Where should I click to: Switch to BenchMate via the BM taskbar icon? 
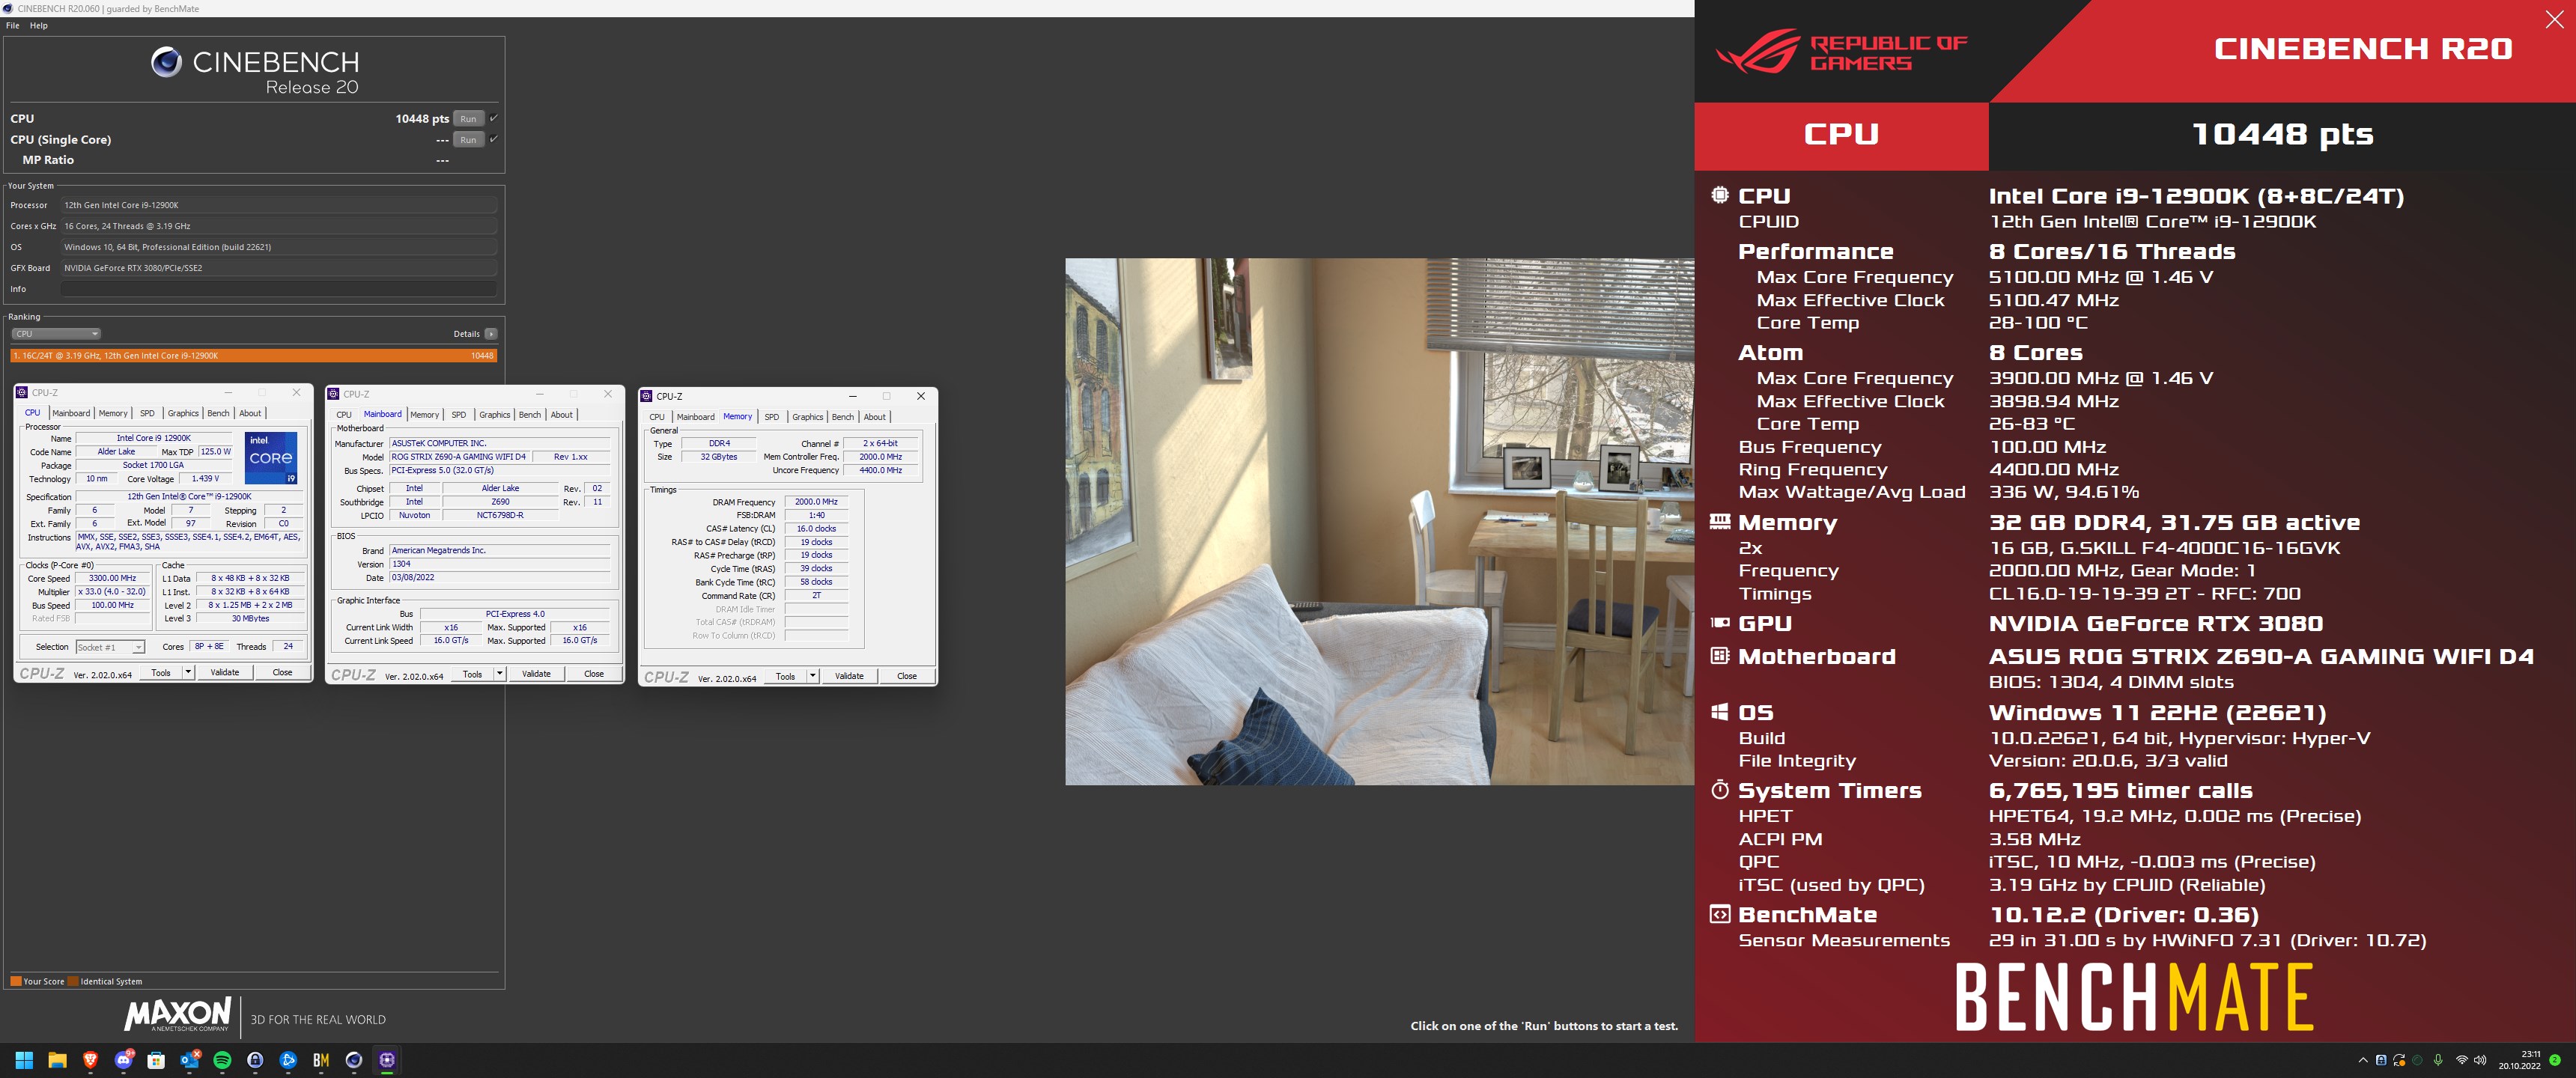(x=321, y=1060)
